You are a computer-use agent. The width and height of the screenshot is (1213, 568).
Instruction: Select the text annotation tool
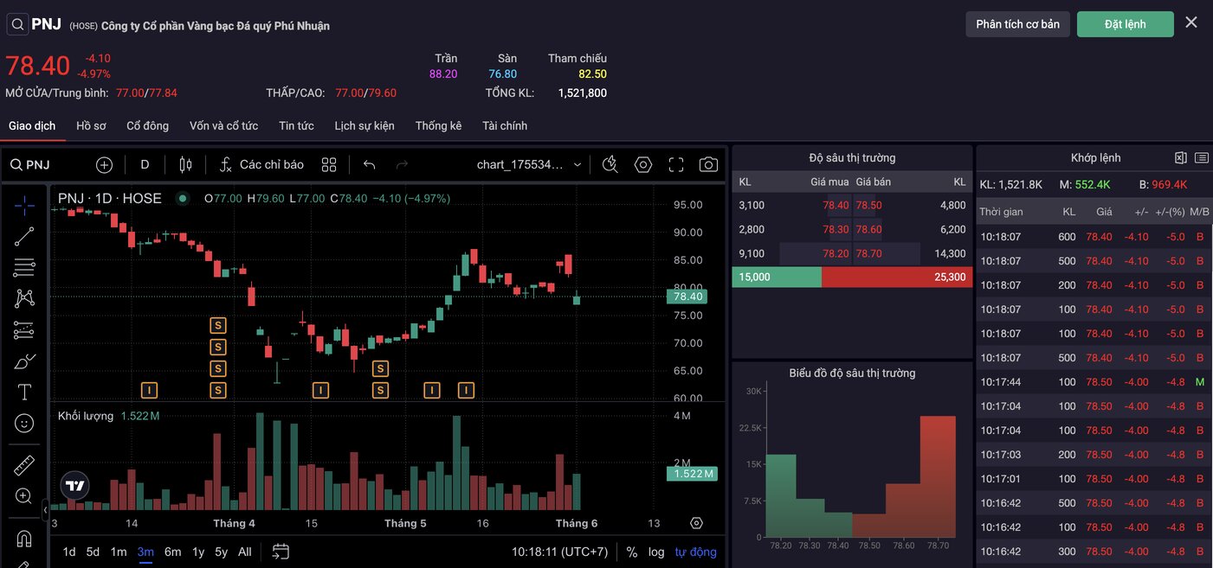pos(24,392)
